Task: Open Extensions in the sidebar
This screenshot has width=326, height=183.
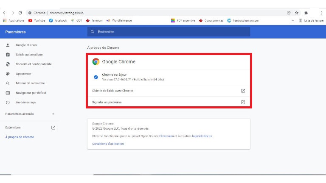Action: [x=13, y=128]
